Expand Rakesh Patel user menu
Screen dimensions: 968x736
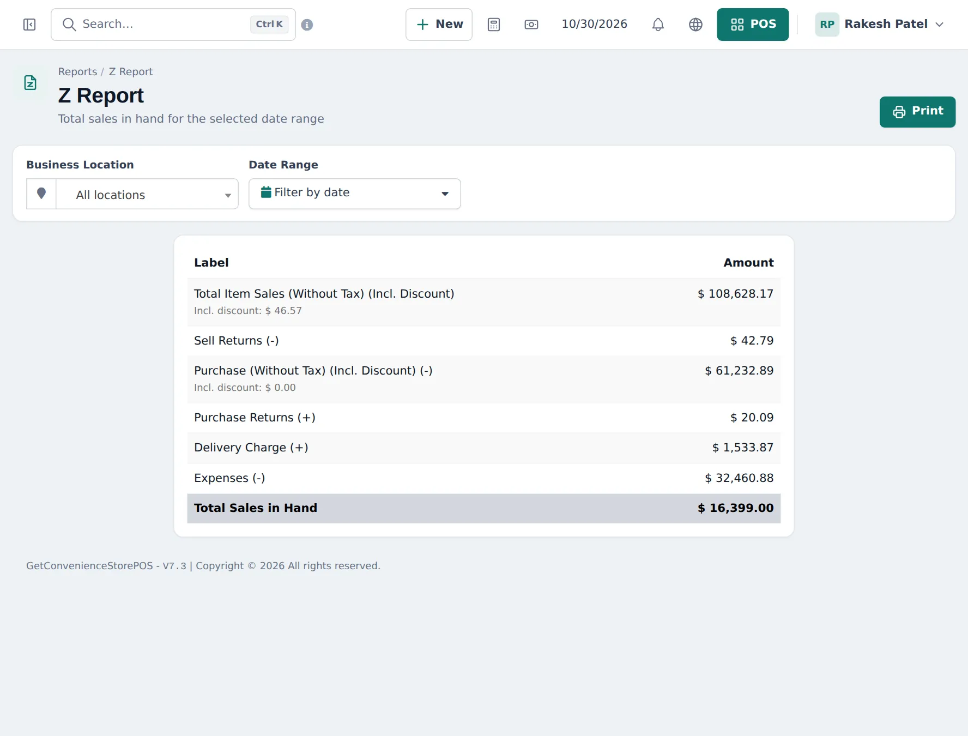(x=879, y=25)
